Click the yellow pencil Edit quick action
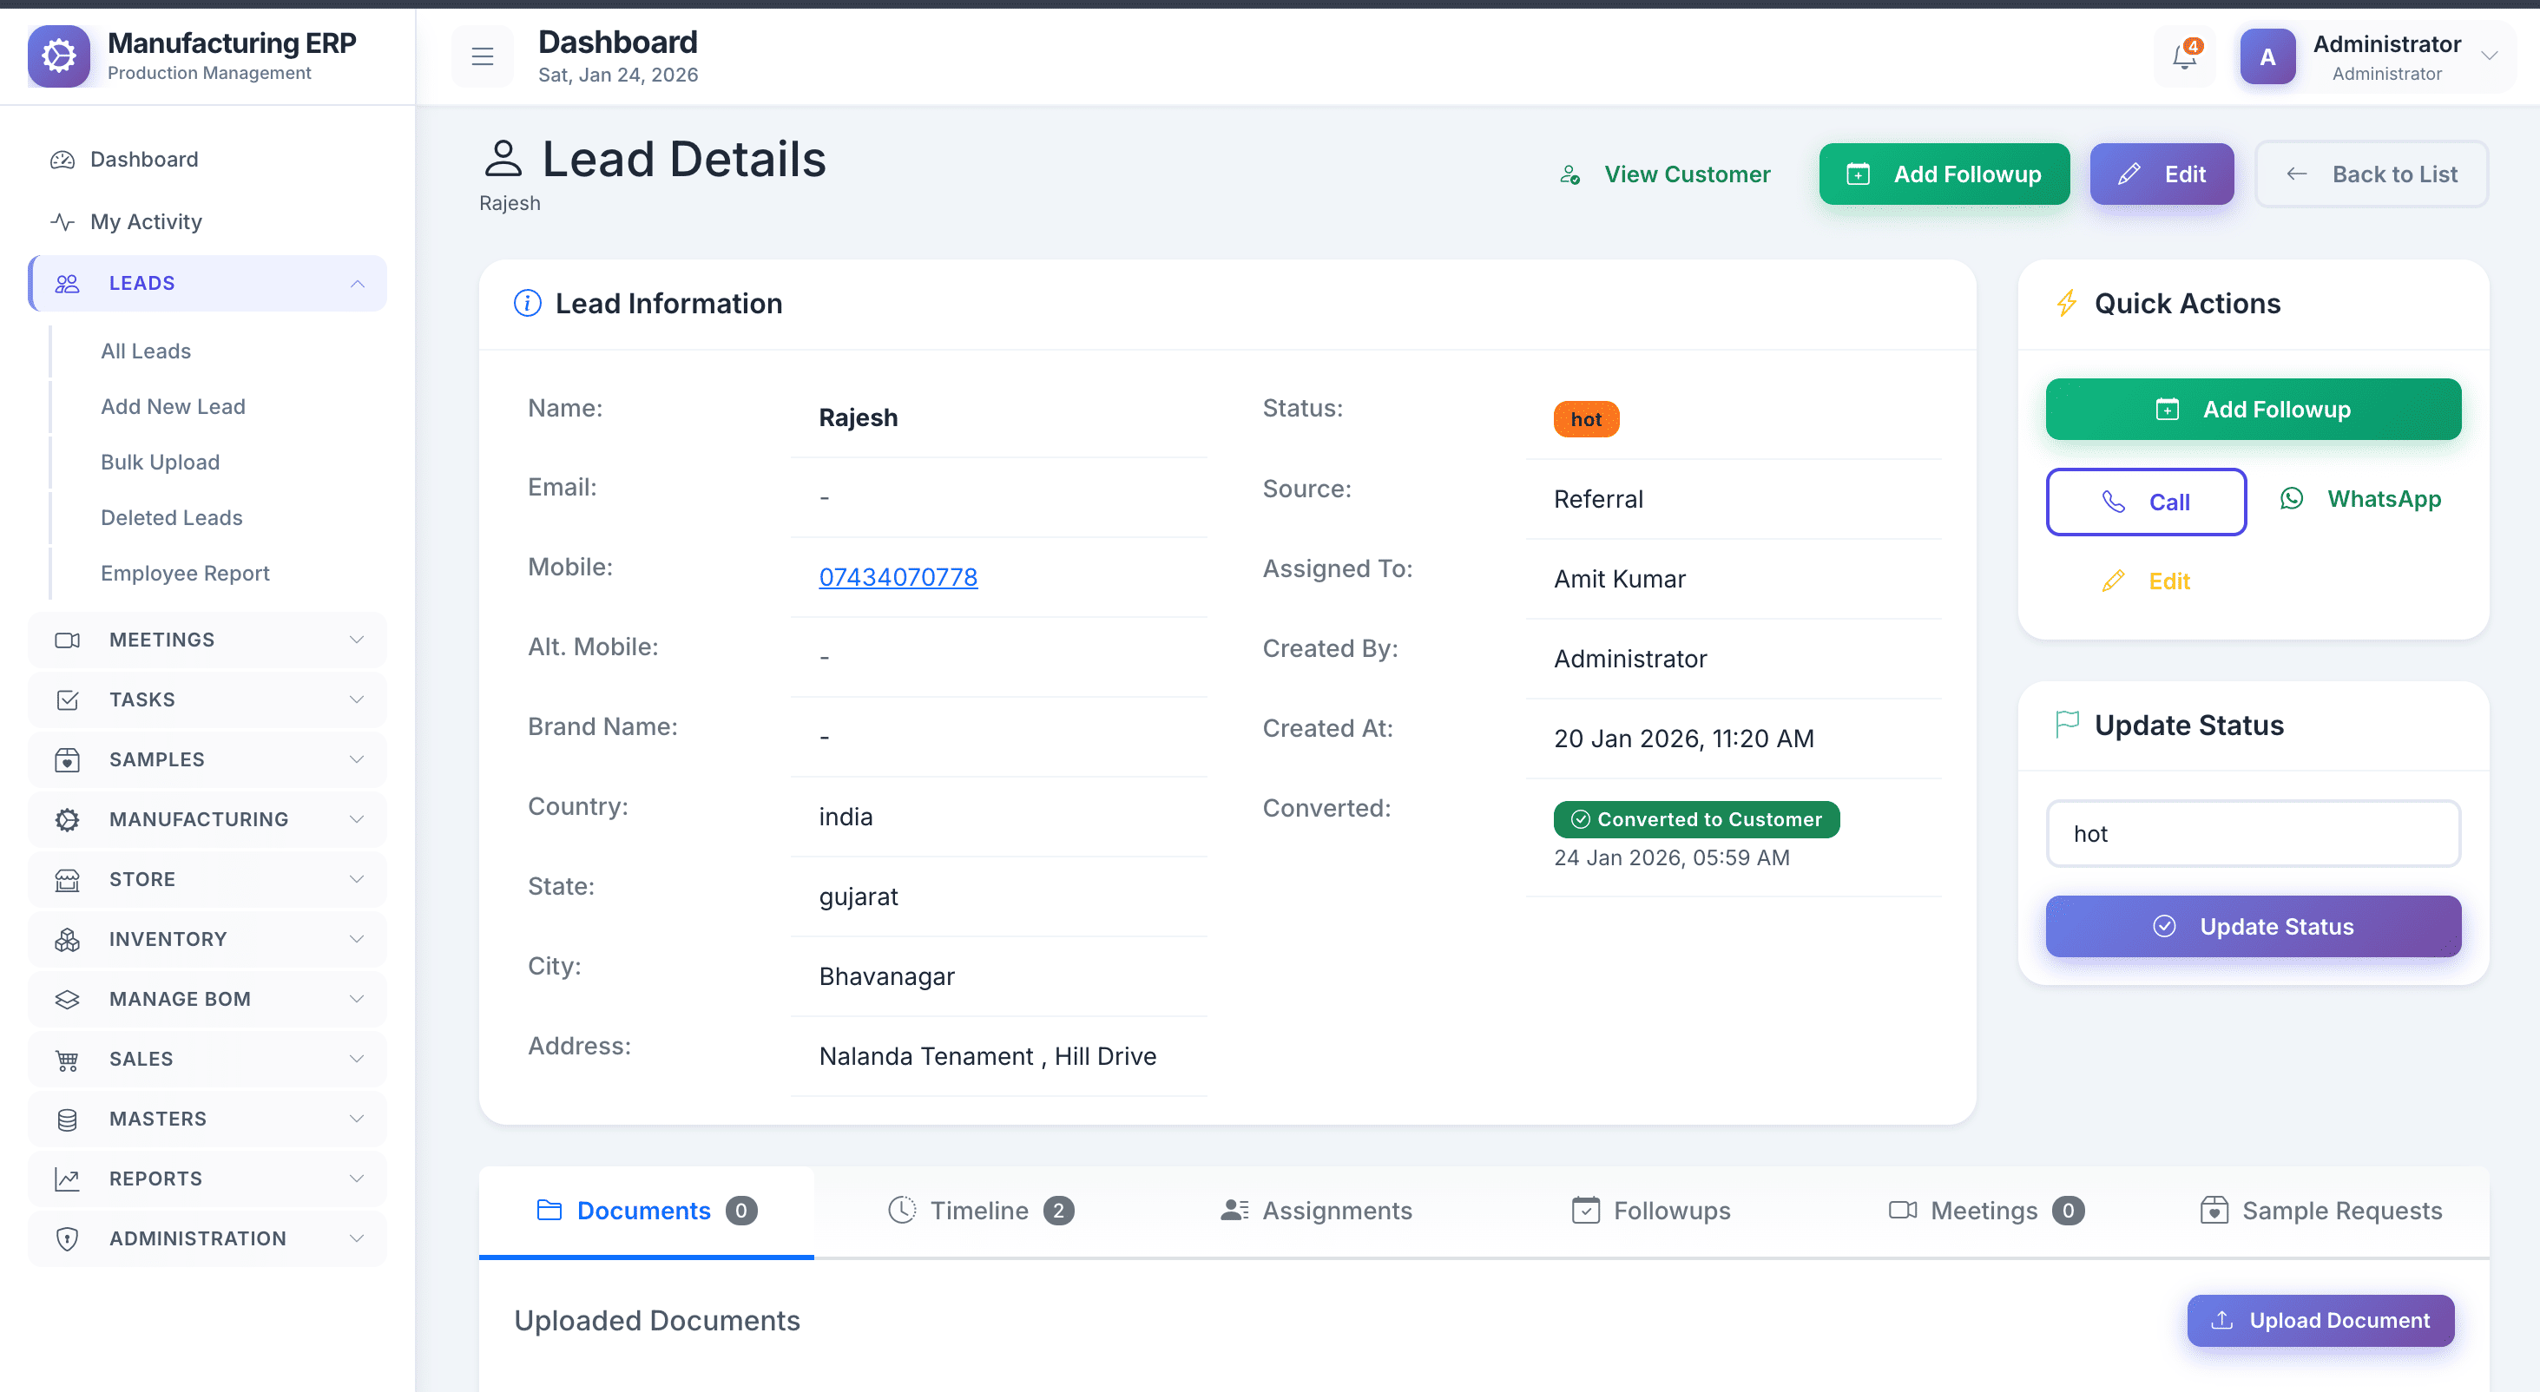The height and width of the screenshot is (1392, 2540). tap(2146, 581)
